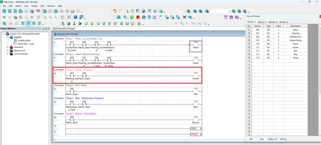The width and height of the screenshot is (321, 145).
Task: Select the Y10 Green output coil
Action: pos(196,61)
